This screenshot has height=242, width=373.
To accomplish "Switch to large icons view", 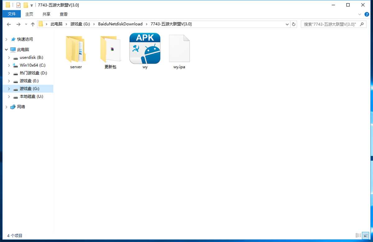I will [x=366, y=235].
